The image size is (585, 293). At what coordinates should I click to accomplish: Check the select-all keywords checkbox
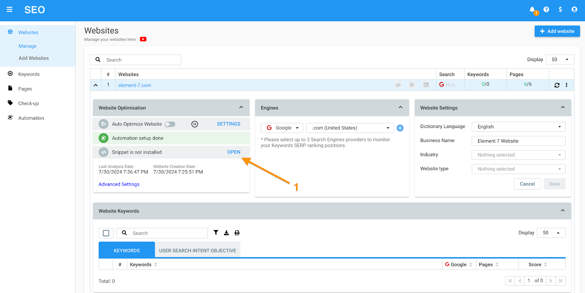coord(106,233)
